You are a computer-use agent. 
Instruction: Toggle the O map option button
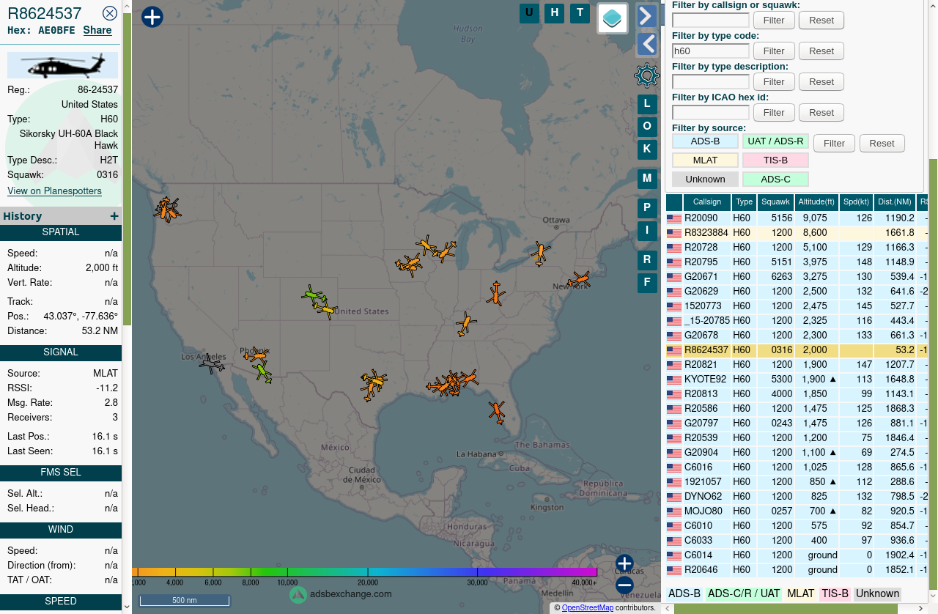(647, 127)
